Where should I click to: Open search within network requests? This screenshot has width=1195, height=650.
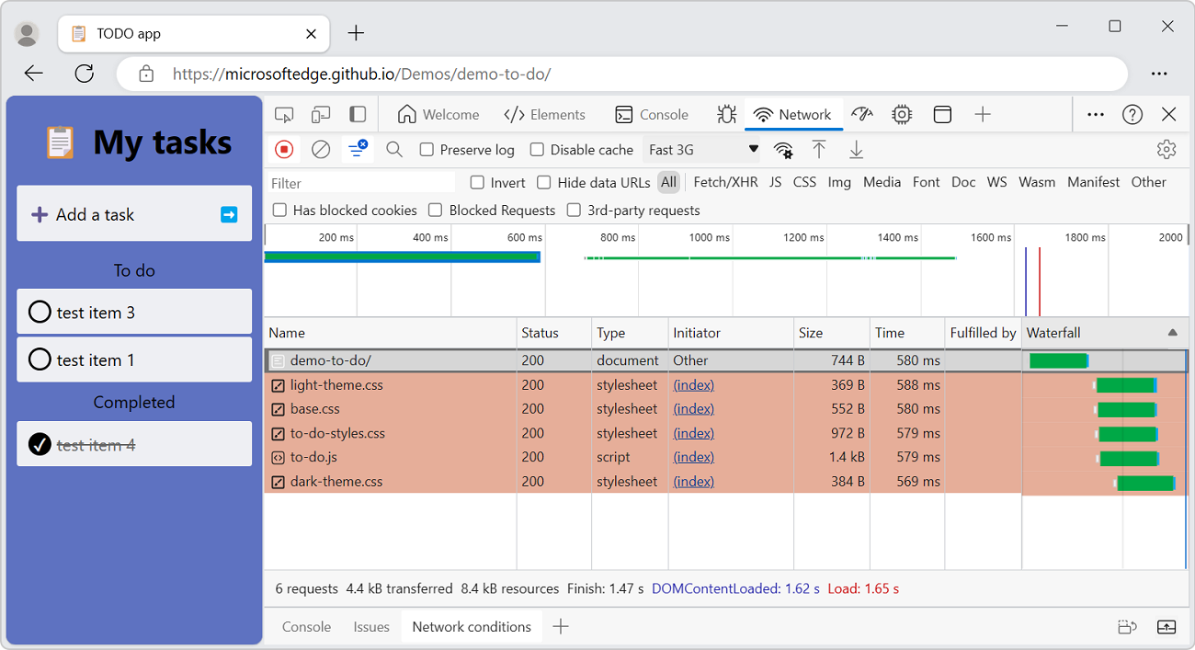(393, 149)
